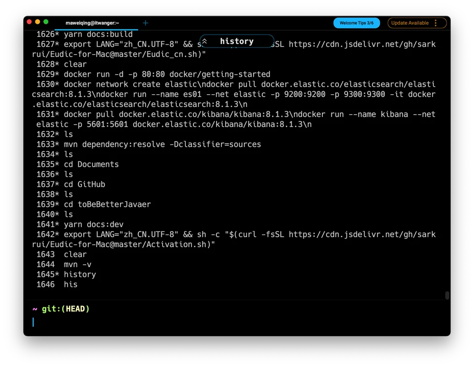The width and height of the screenshot is (474, 367).
Task: Open a new tab with plus icon
Action: (x=146, y=23)
